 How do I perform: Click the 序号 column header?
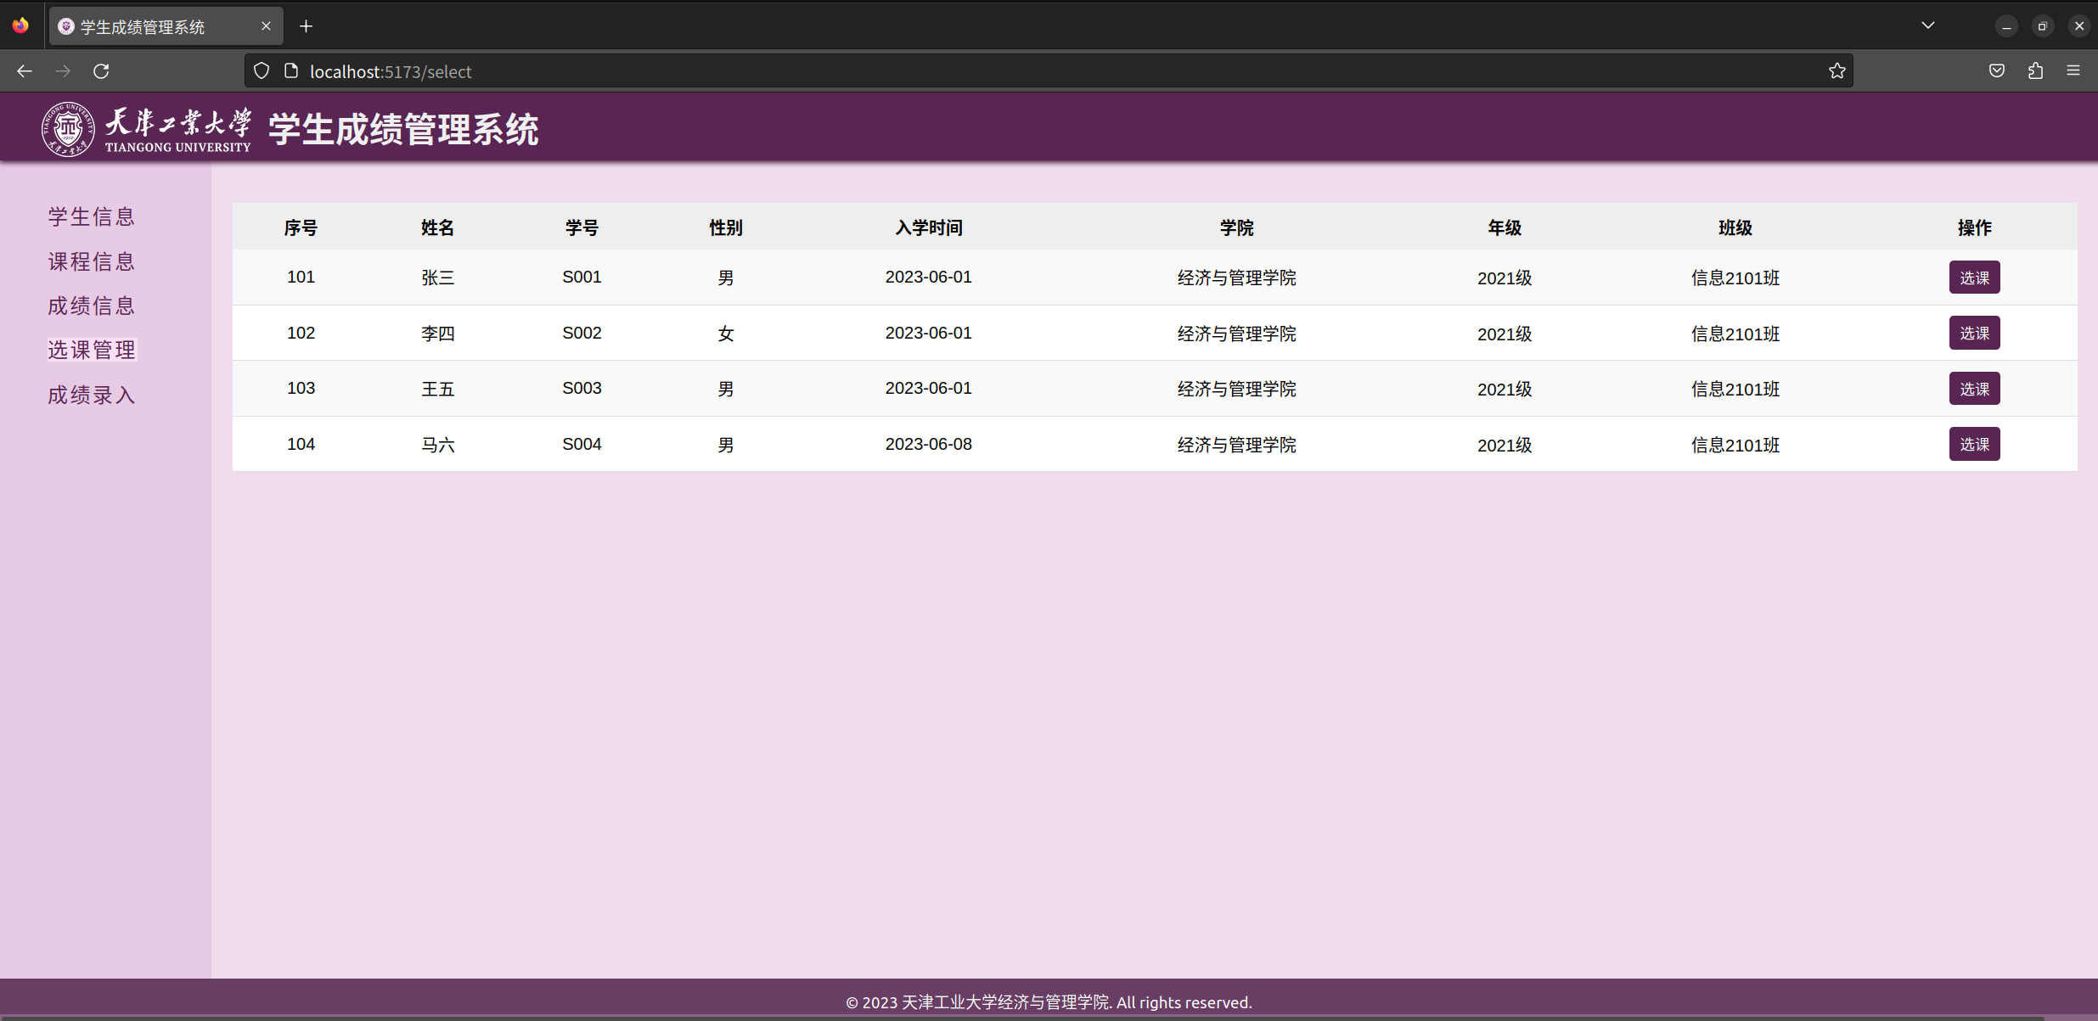pos(301,227)
